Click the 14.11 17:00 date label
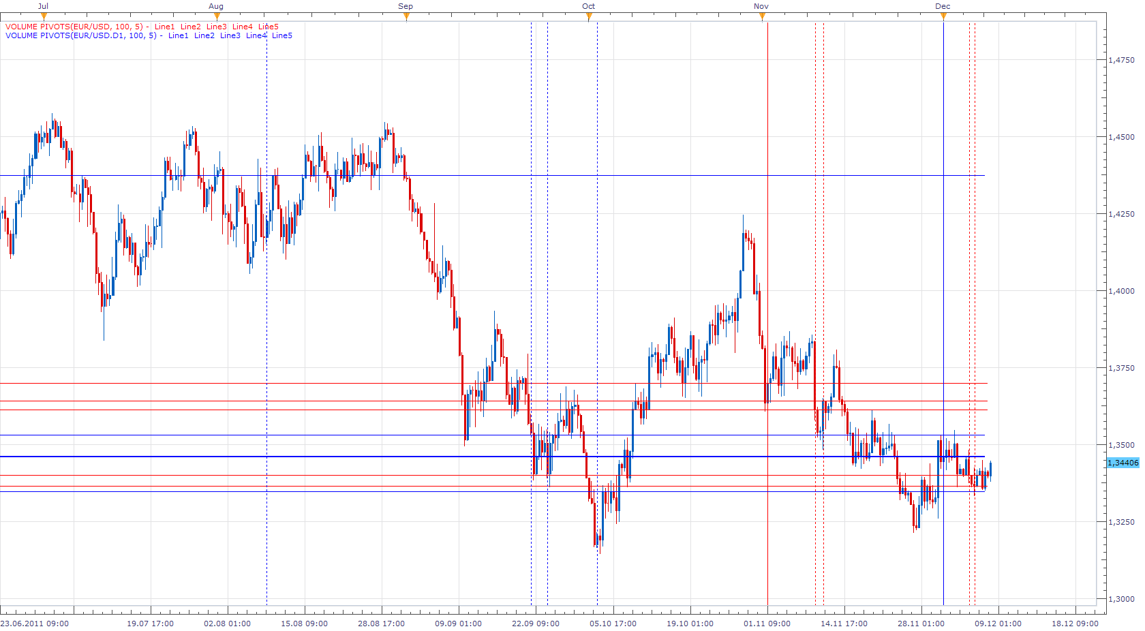The image size is (1145, 631). (x=844, y=624)
